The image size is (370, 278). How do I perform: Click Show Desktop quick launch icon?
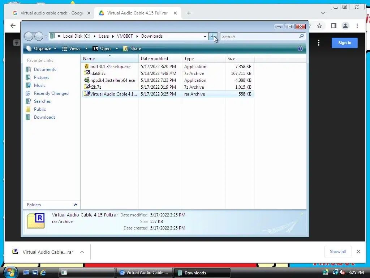(x=26, y=273)
